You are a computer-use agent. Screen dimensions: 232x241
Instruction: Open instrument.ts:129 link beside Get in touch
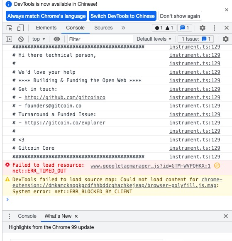pyautogui.click(x=195, y=89)
